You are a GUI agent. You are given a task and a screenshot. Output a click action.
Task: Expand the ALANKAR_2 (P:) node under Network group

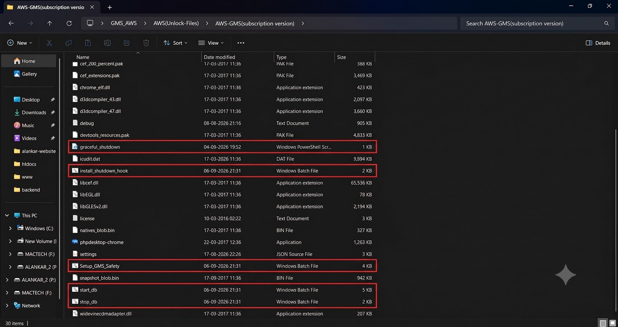(7, 280)
